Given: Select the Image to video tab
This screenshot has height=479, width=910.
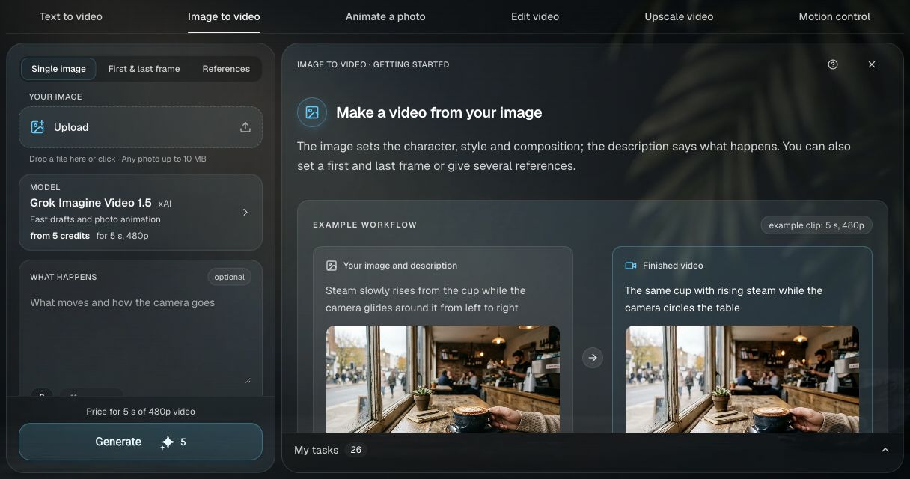Looking at the screenshot, I should pos(224,16).
